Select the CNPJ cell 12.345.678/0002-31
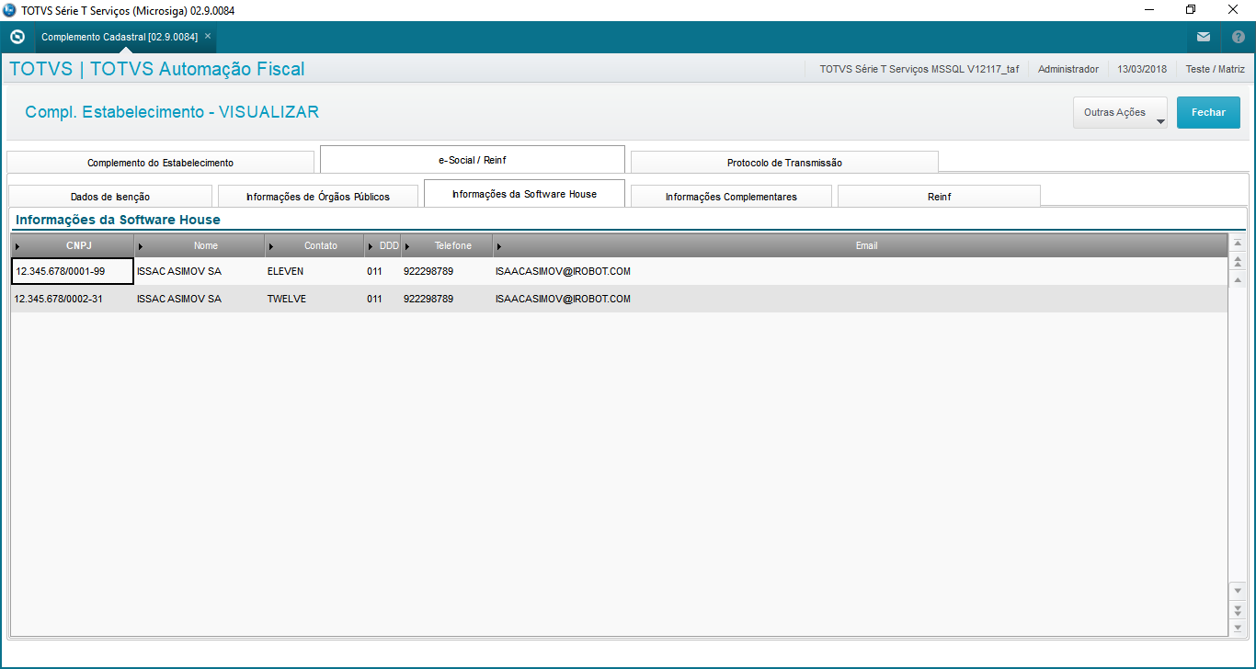The image size is (1256, 669). (73, 299)
